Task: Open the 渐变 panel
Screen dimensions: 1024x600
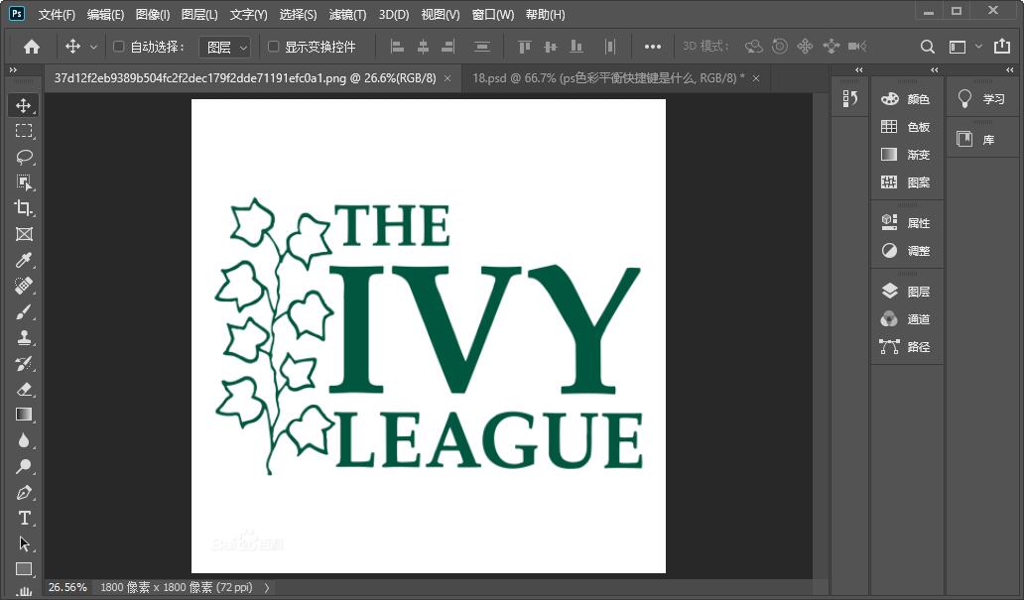Action: click(907, 155)
